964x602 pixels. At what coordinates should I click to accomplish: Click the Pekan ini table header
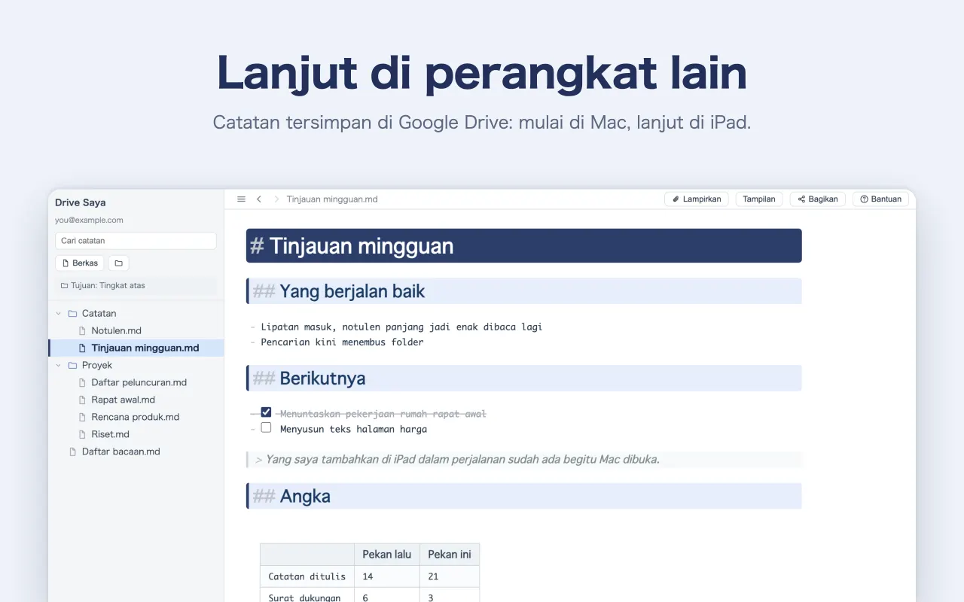450,555
